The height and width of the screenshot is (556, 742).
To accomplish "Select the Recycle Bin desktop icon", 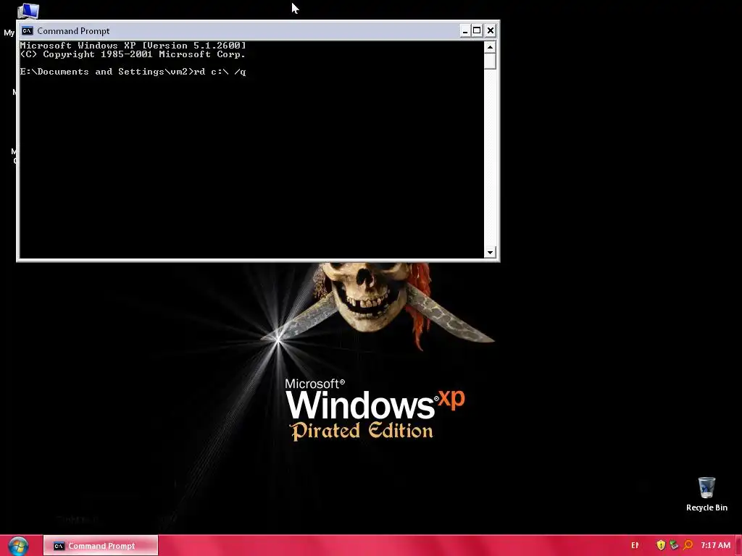I will [x=706, y=487].
